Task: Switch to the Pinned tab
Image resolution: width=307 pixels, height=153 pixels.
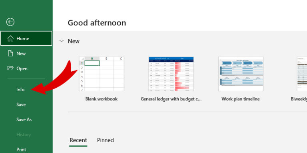Action: pyautogui.click(x=106, y=140)
